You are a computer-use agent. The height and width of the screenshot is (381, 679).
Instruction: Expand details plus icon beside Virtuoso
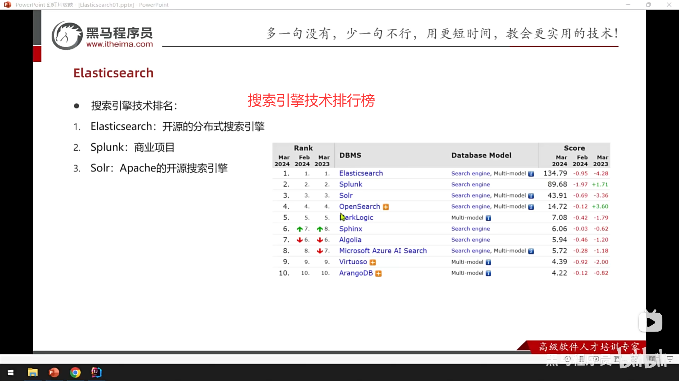pyautogui.click(x=373, y=262)
